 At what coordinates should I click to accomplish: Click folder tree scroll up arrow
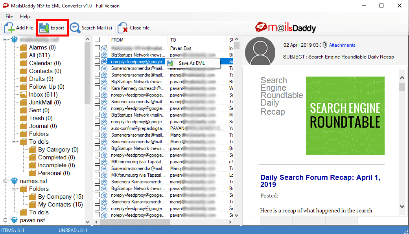click(x=87, y=39)
